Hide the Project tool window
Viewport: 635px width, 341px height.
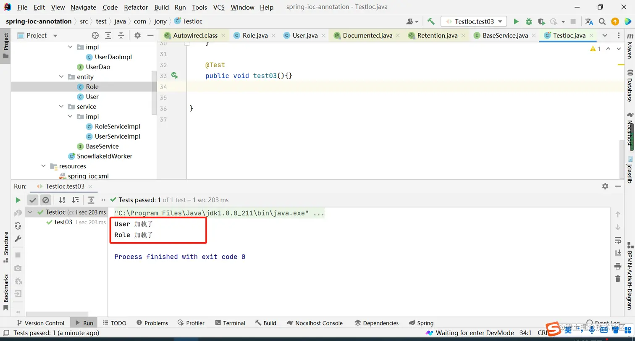[150, 36]
